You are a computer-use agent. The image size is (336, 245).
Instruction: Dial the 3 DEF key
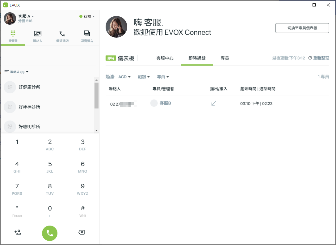[82, 145]
